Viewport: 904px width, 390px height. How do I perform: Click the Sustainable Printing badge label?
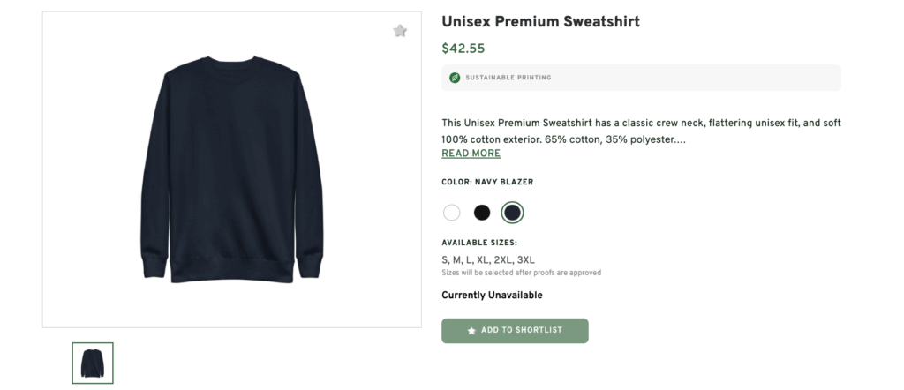(x=508, y=78)
